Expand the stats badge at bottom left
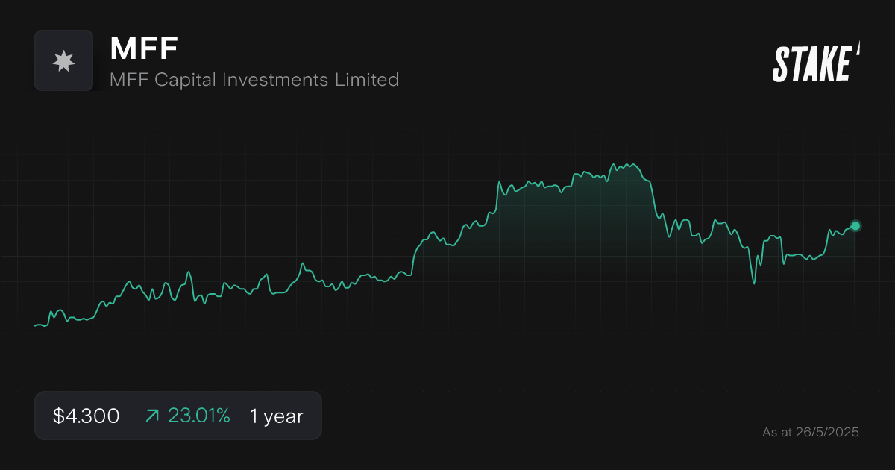The image size is (895, 470). 178,416
